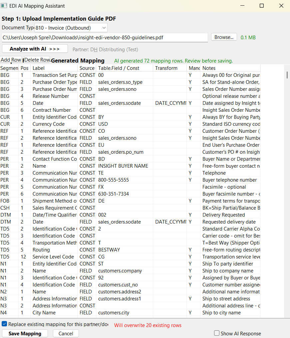Image resolution: width=290 pixels, height=338 pixels.
Task: Save the generated mapping
Action: 25,333
